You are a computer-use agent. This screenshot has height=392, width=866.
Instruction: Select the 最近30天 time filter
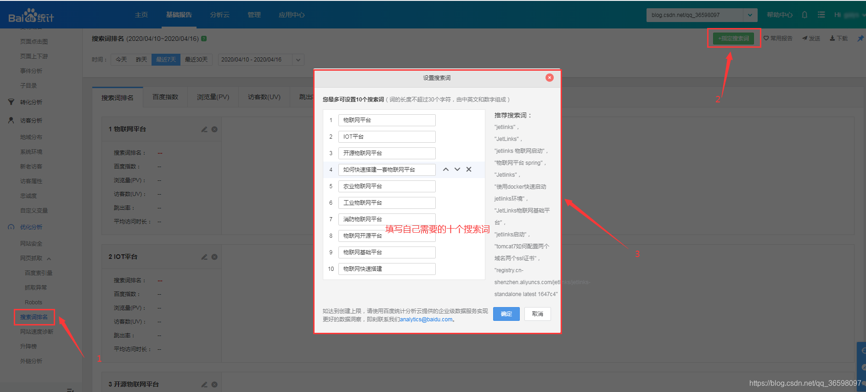(x=196, y=60)
